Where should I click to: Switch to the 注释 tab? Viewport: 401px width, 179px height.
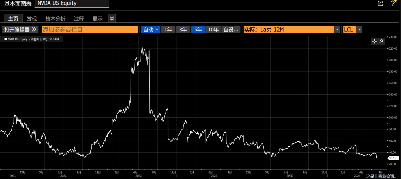pyautogui.click(x=79, y=19)
